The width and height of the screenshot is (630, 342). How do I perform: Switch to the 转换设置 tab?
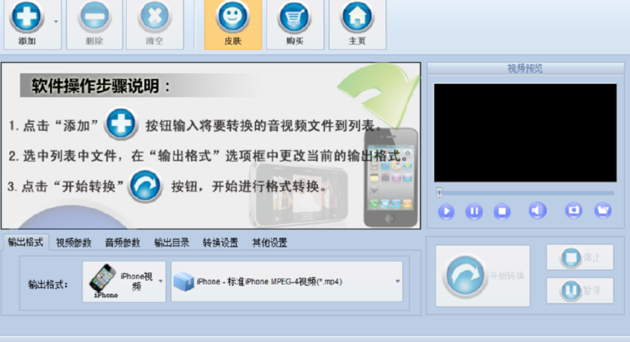(x=220, y=242)
